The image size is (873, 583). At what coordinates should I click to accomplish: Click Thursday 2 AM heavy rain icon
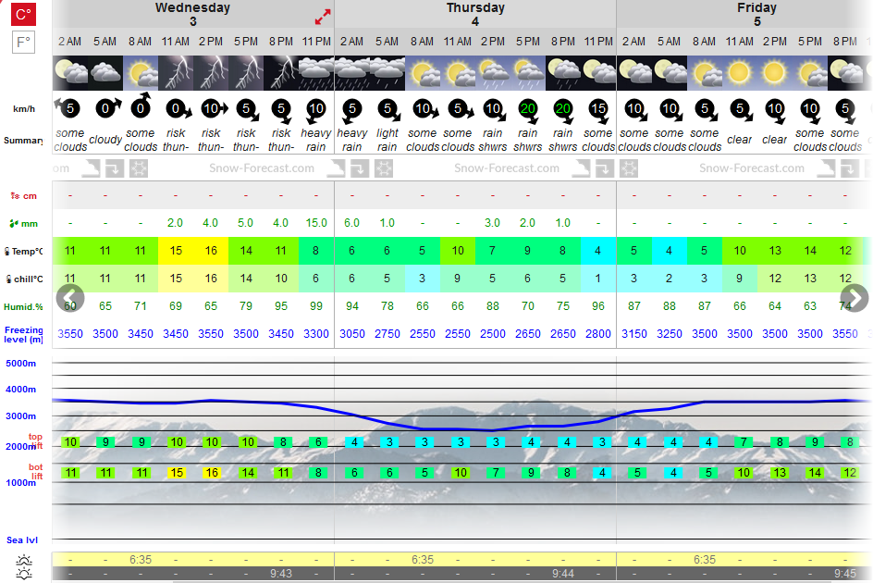click(x=351, y=73)
